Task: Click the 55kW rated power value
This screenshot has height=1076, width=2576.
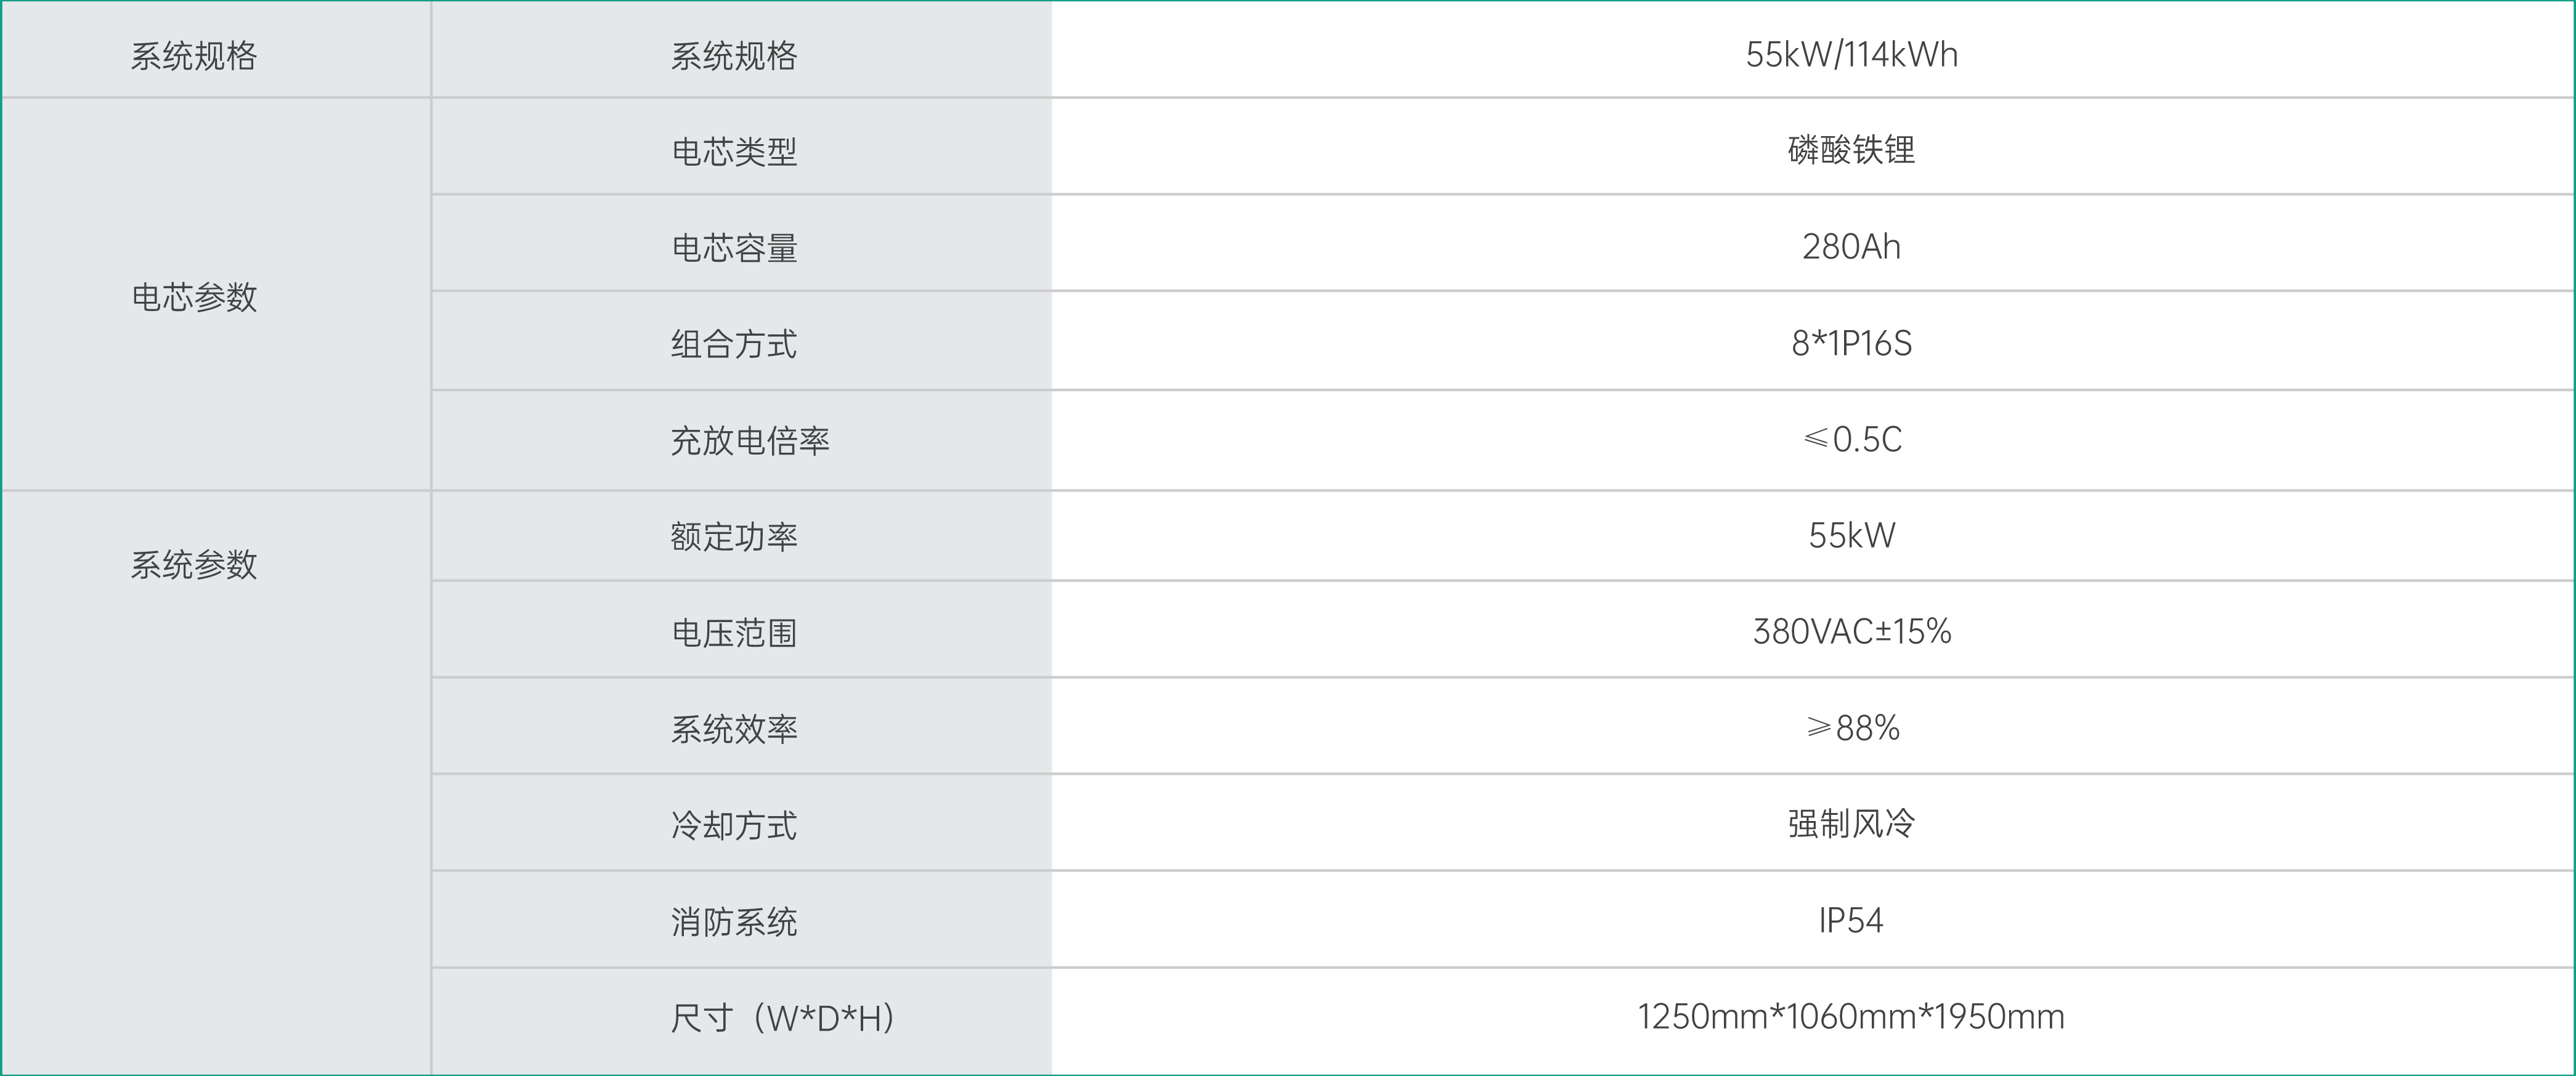Action: click(x=1851, y=535)
